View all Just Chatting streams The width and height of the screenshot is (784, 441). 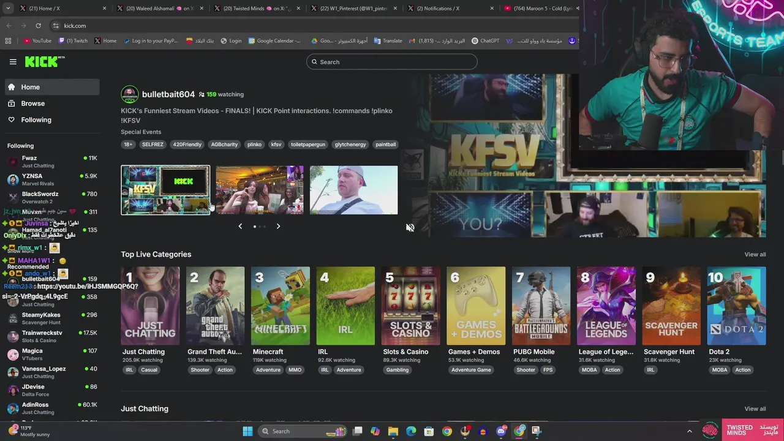click(x=755, y=409)
